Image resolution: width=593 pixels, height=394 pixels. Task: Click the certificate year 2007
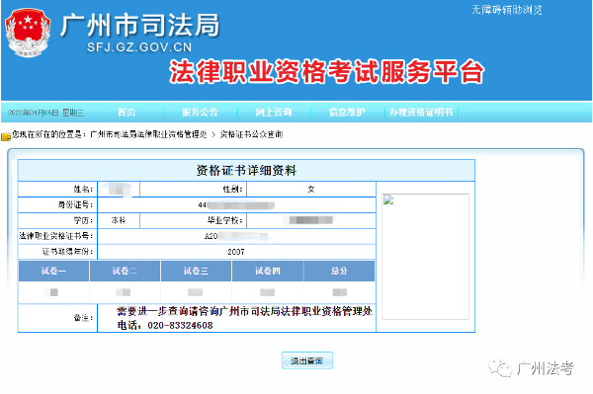tap(236, 252)
